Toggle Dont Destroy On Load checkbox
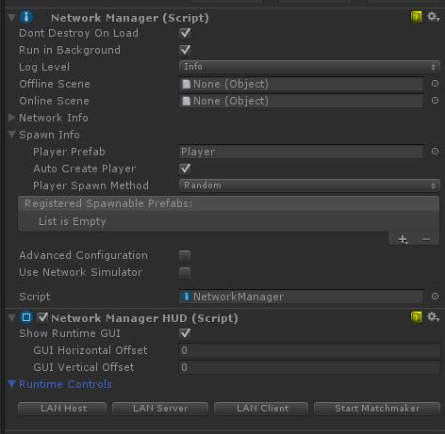The image size is (445, 434). pyautogui.click(x=185, y=33)
